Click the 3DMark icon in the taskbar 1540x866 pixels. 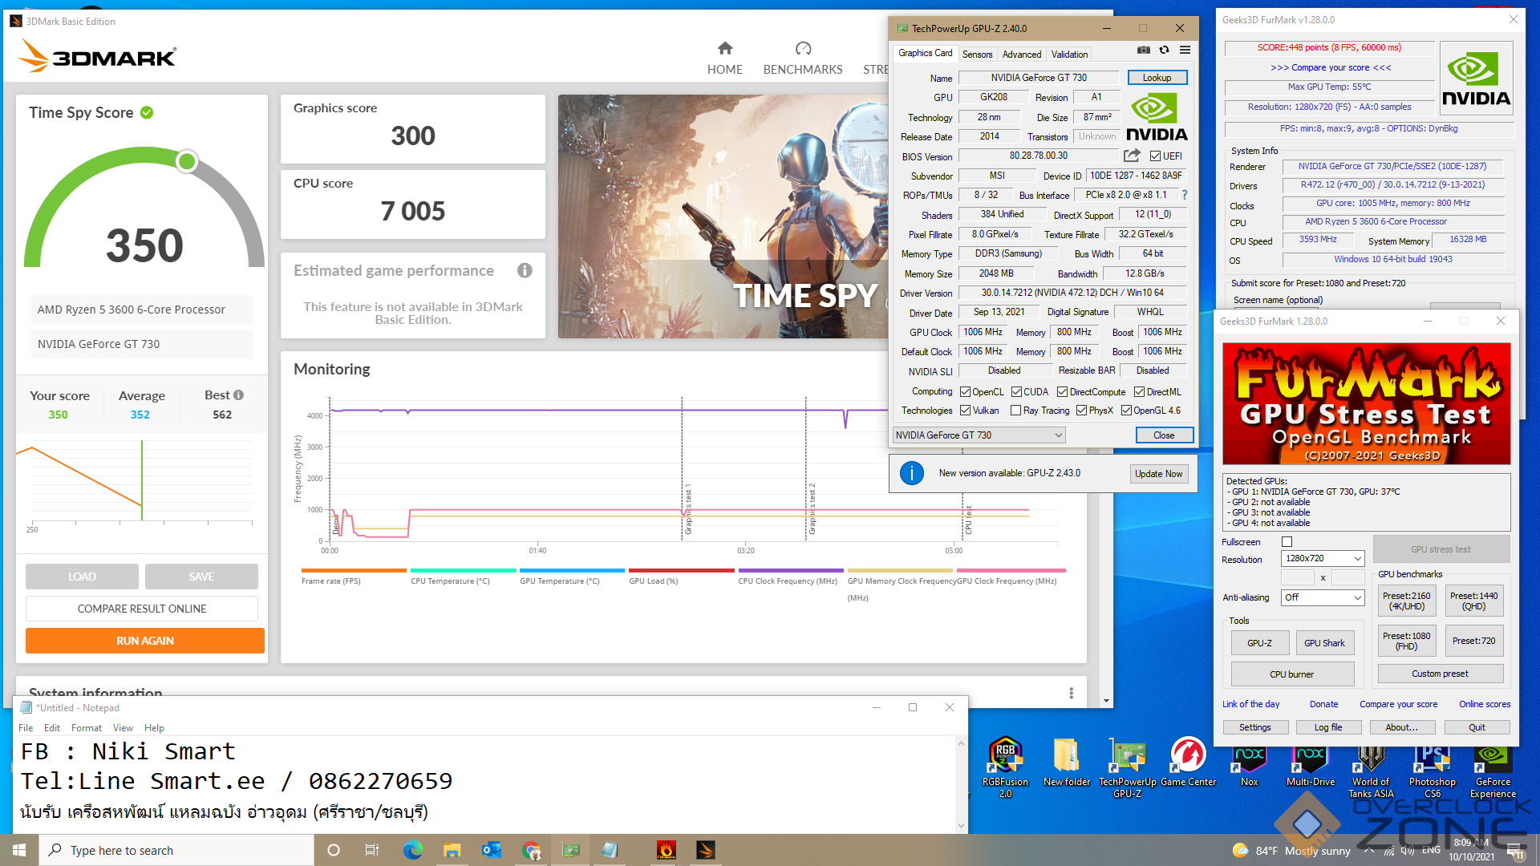(x=706, y=850)
